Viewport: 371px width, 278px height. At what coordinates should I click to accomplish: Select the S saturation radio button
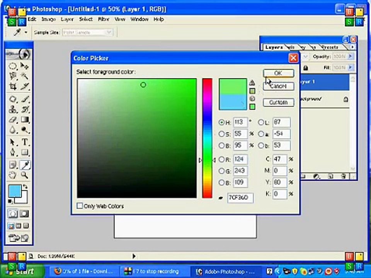point(221,134)
